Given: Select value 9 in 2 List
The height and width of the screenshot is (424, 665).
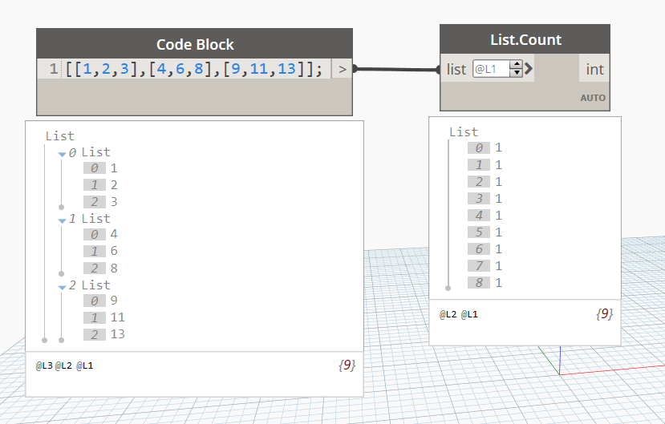Looking at the screenshot, I should (114, 301).
